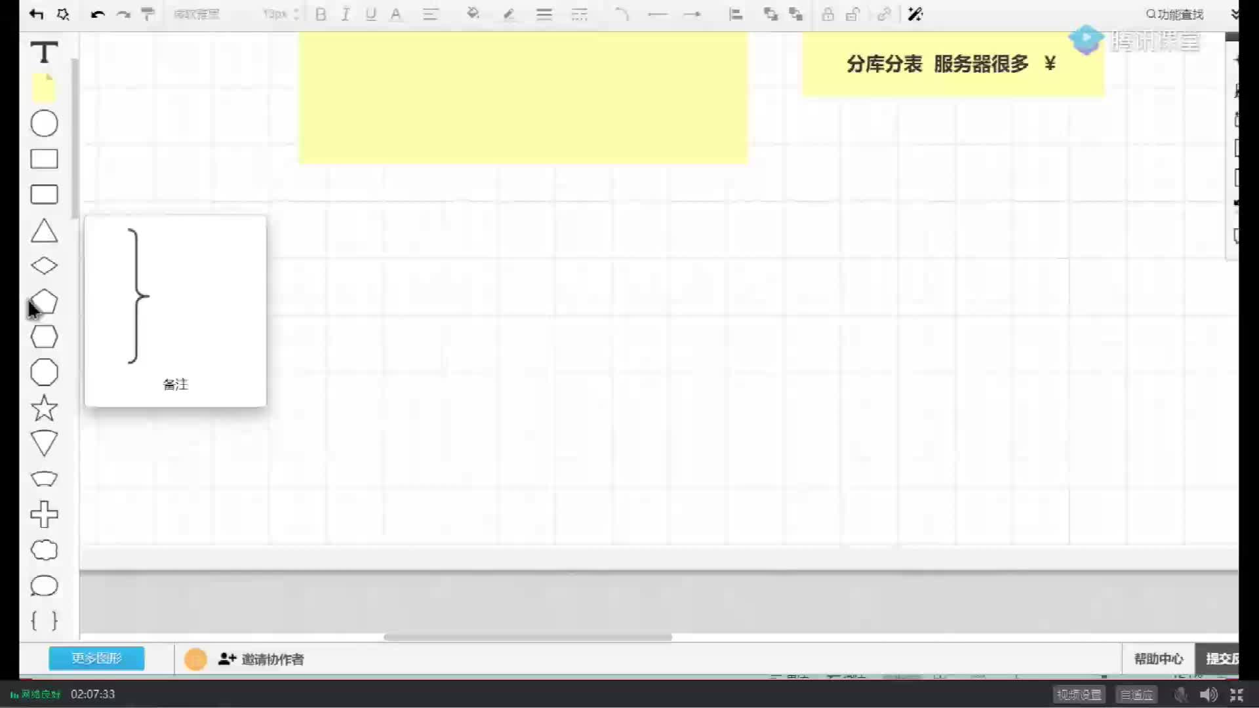Screen dimensions: 1259x708
Task: Click the magic wand beautify icon
Action: 915,14
